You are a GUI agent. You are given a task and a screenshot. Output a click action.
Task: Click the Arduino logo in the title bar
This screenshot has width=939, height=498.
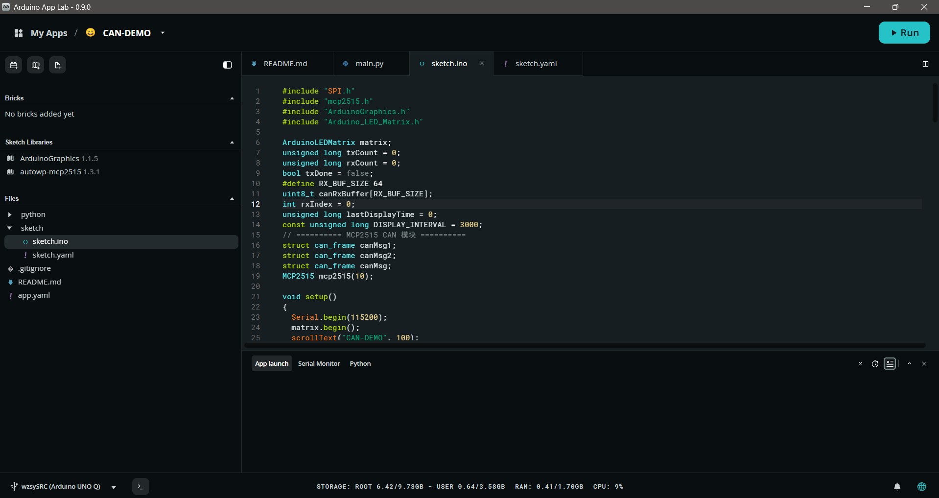coord(6,7)
